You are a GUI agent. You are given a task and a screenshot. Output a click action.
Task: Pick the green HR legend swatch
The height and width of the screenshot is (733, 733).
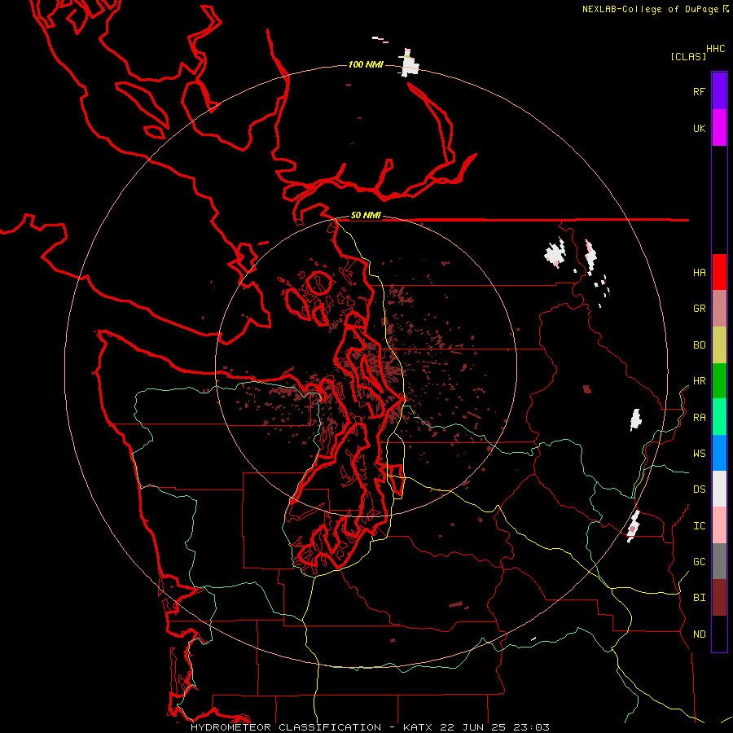pyautogui.click(x=719, y=381)
